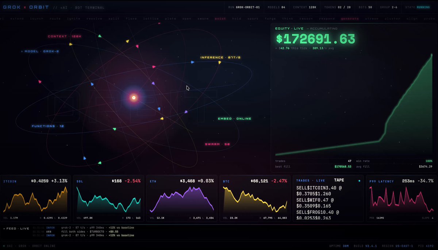The width and height of the screenshot is (438, 250).
Task: Click the SLOPE down arrow in P99 Latency
Action: pyautogui.click(x=433, y=218)
